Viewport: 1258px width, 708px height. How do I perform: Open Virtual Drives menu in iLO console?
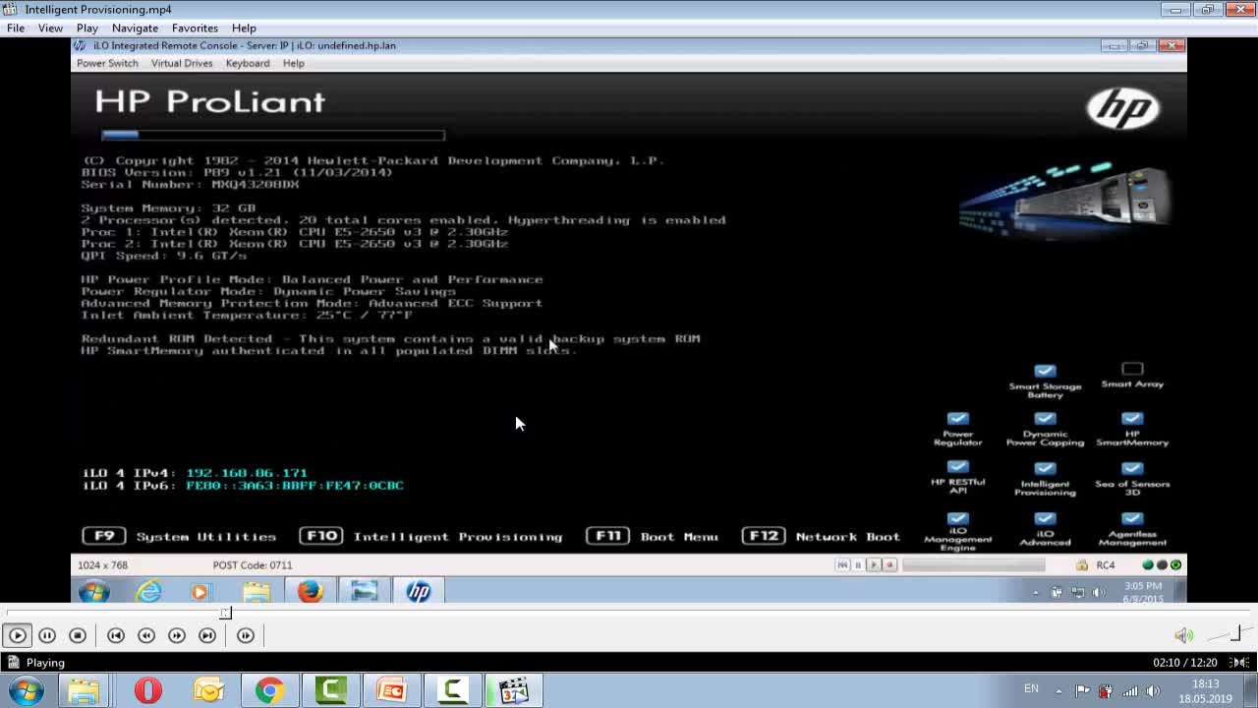182,63
